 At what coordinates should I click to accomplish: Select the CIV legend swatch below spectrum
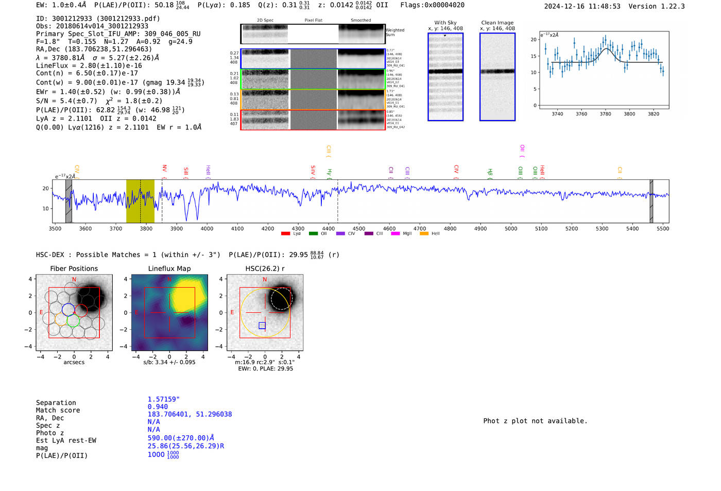point(340,234)
